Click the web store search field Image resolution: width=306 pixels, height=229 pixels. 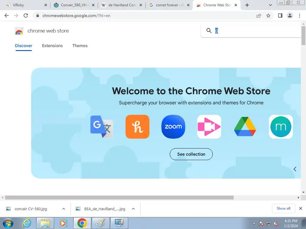[x=252, y=31]
